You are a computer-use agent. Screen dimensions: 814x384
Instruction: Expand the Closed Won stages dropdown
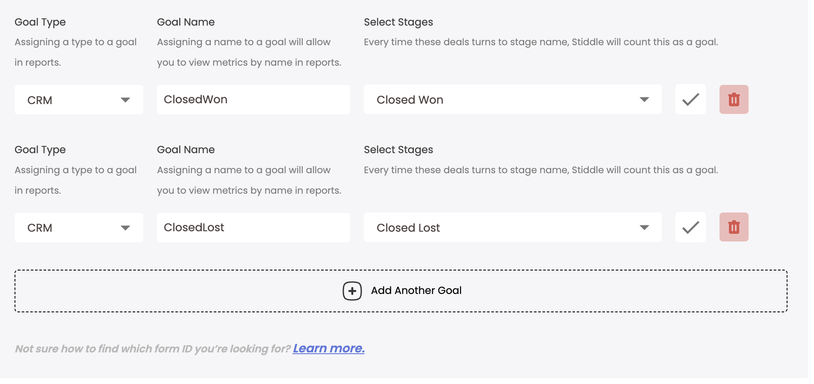click(512, 100)
